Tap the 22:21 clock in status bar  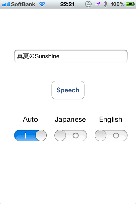click(67, 4)
